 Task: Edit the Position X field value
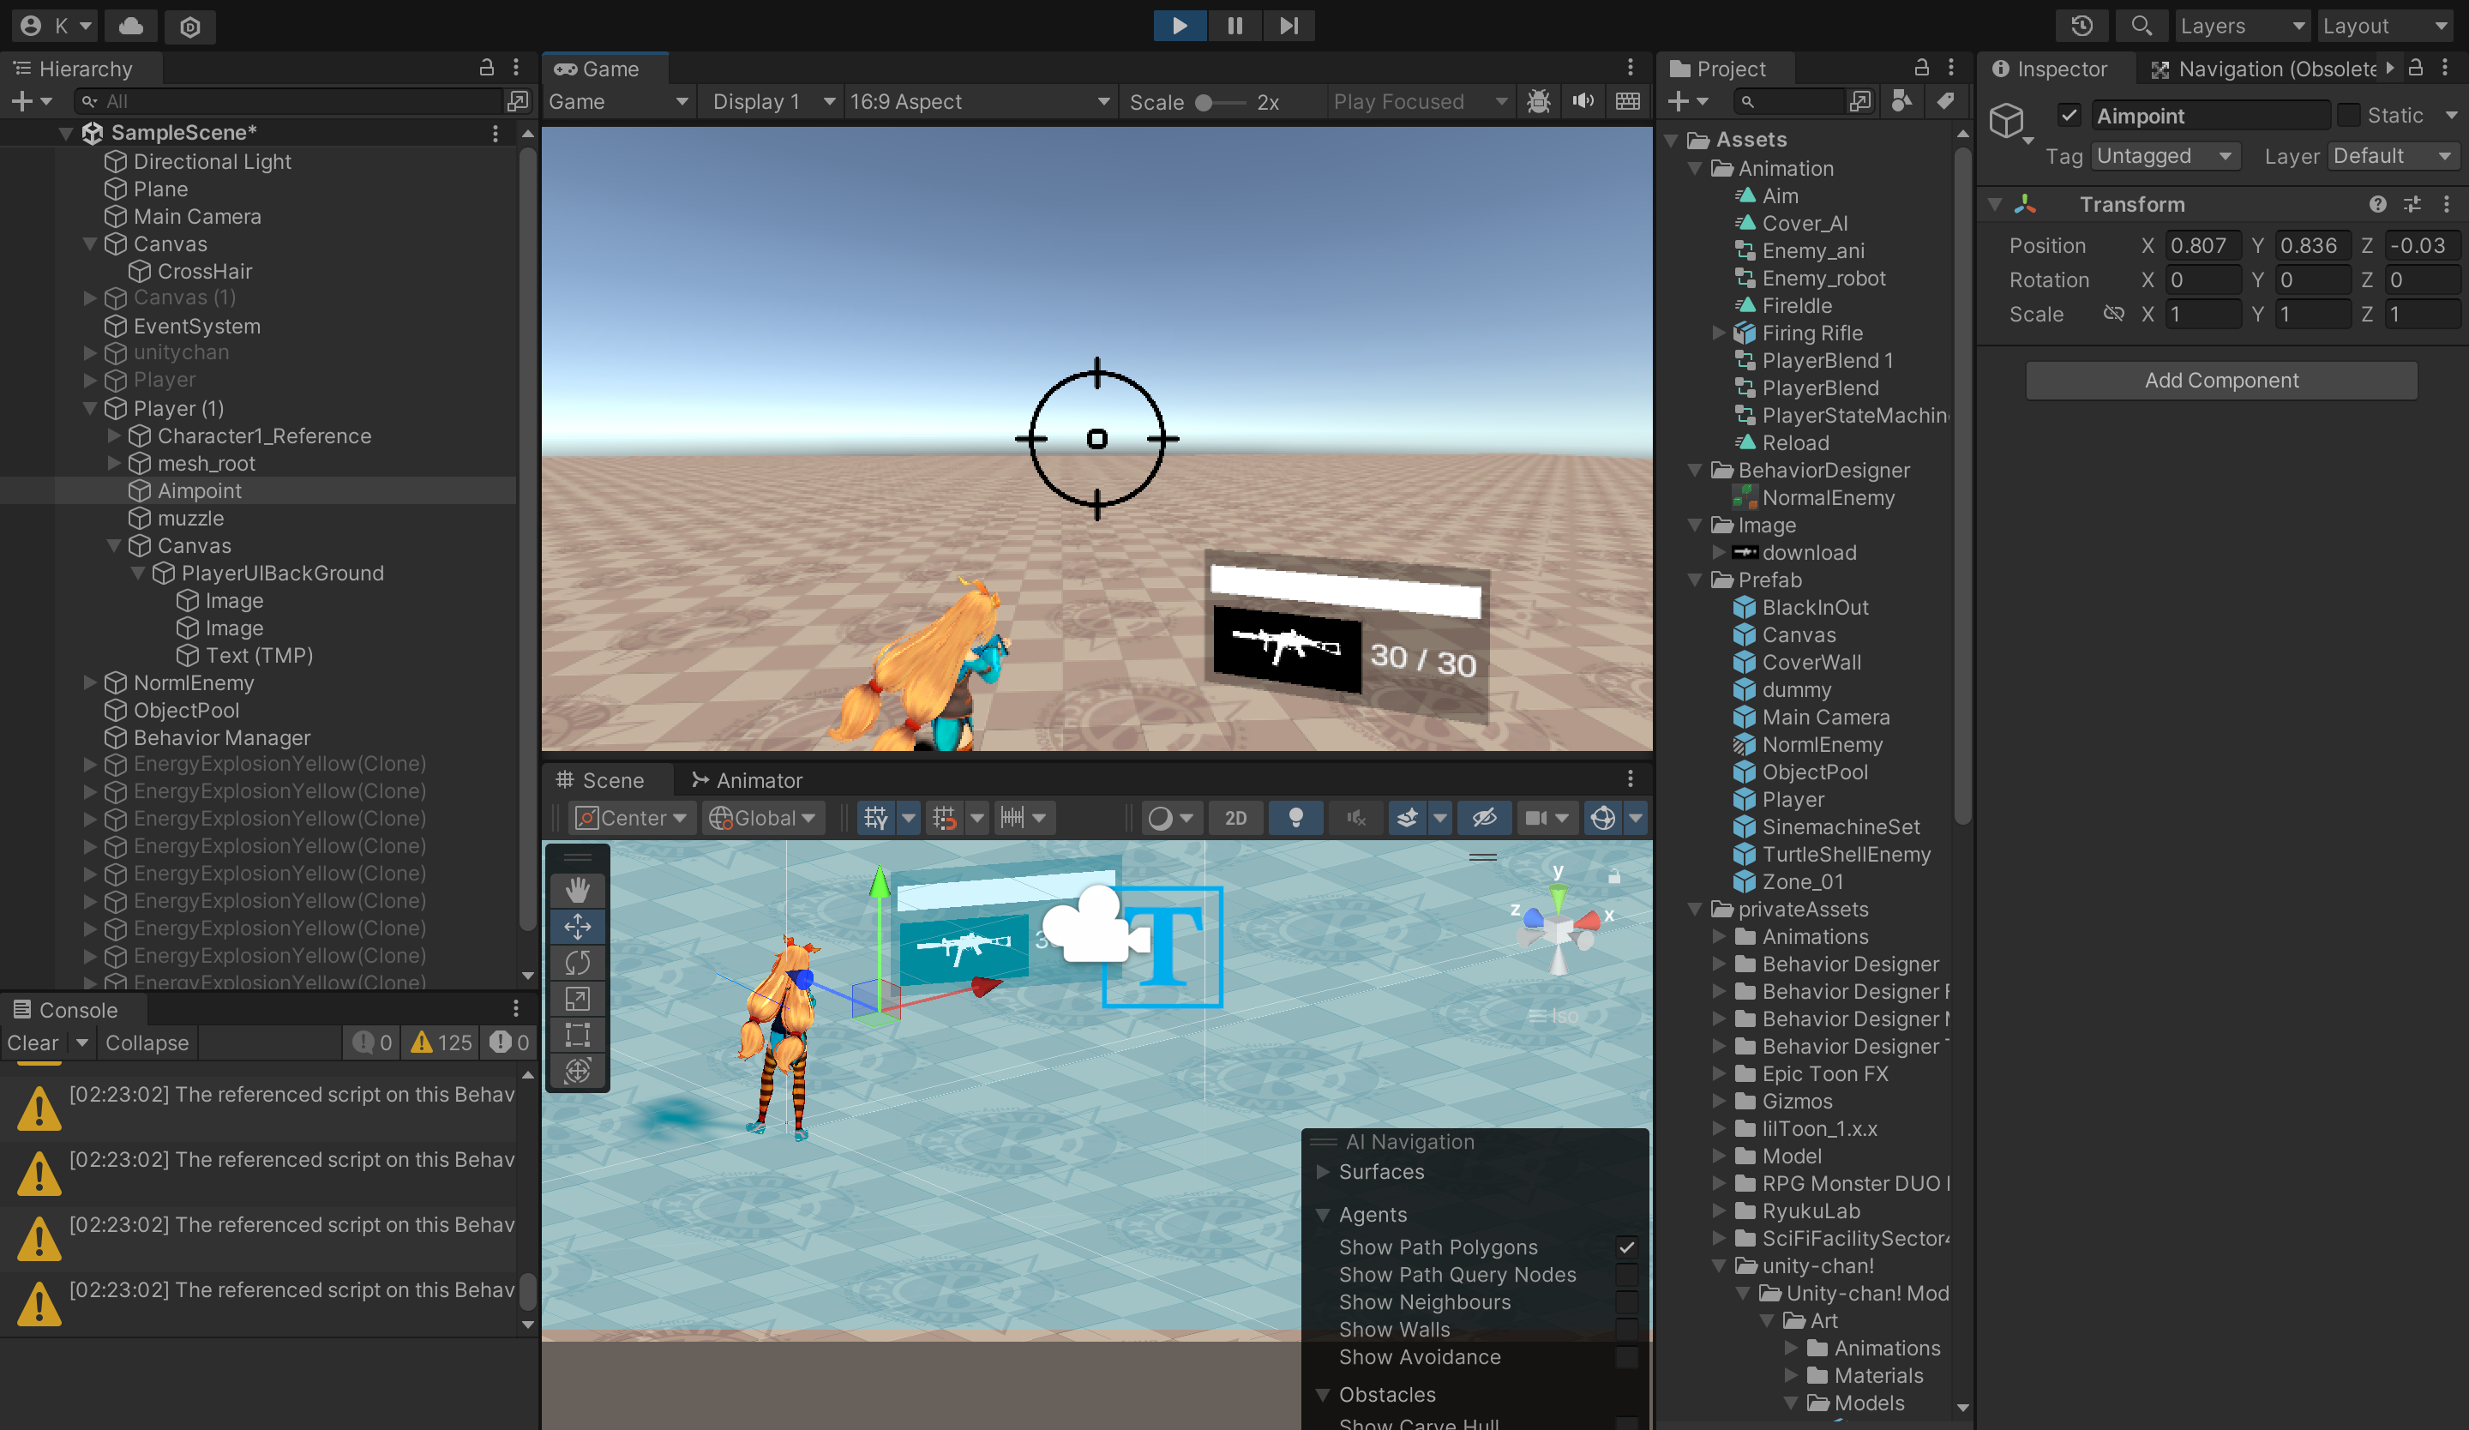(2202, 246)
